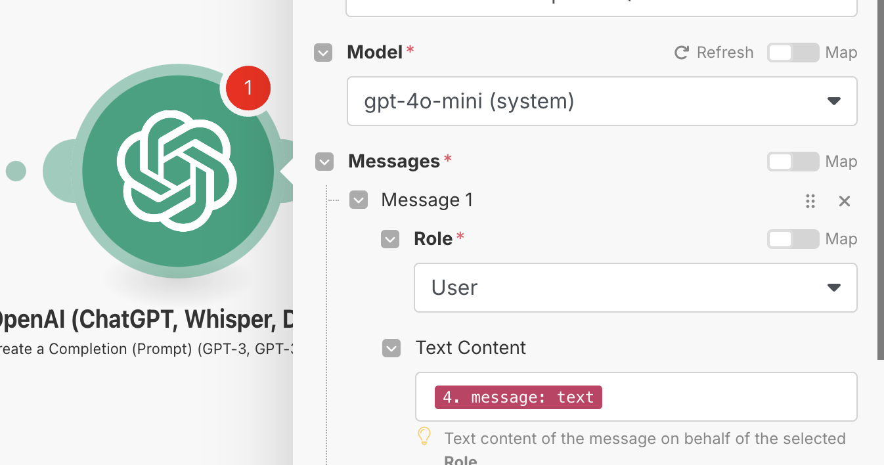Image resolution: width=884 pixels, height=465 pixels.
Task: Click the Refresh link for Model
Action: click(x=724, y=53)
